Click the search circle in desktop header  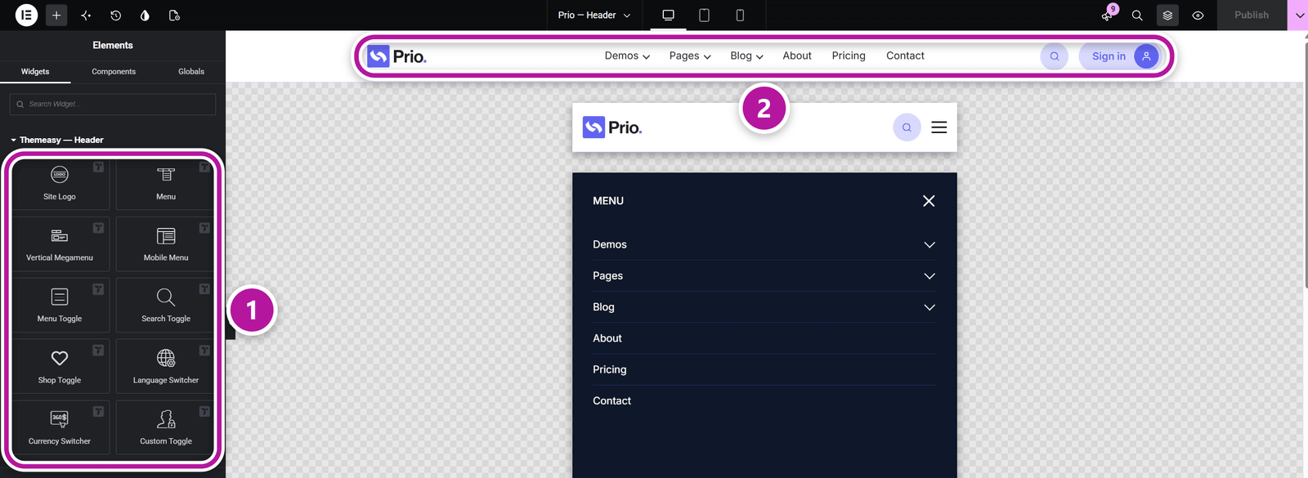[1055, 56]
